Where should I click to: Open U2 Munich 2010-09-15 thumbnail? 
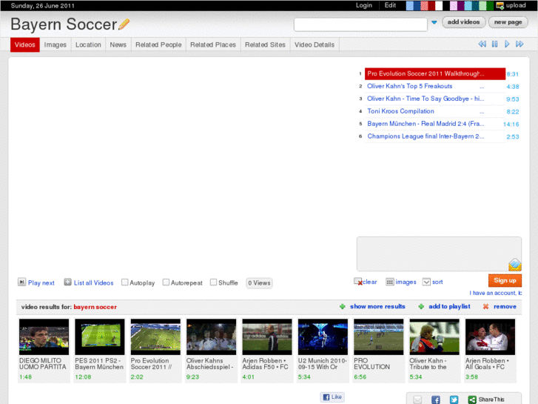(x=323, y=337)
